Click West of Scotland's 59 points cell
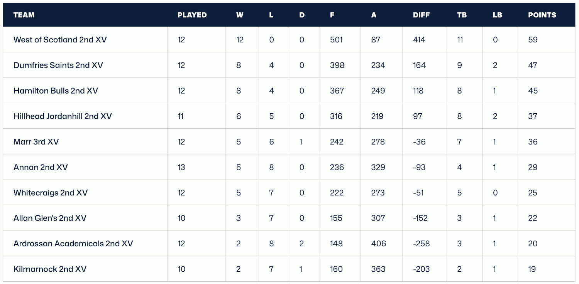 tap(533, 40)
